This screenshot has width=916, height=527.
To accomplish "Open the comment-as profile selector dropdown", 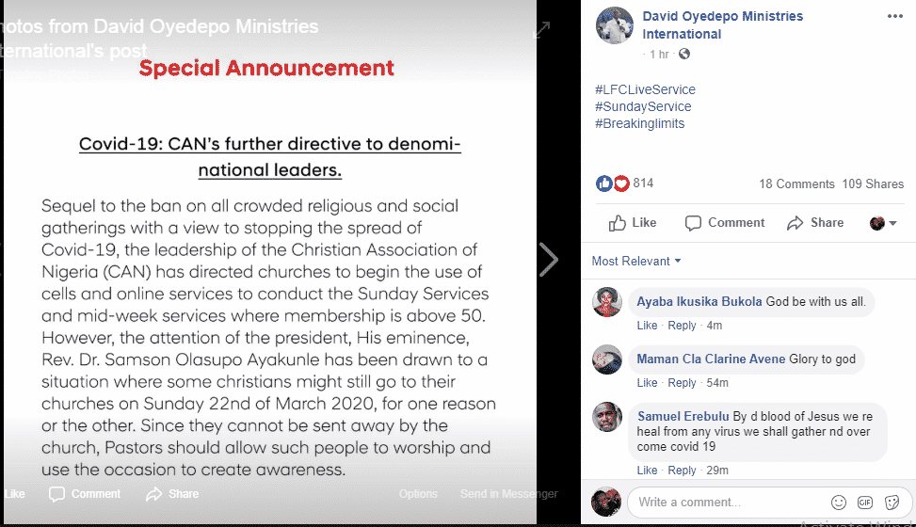I will [x=883, y=223].
